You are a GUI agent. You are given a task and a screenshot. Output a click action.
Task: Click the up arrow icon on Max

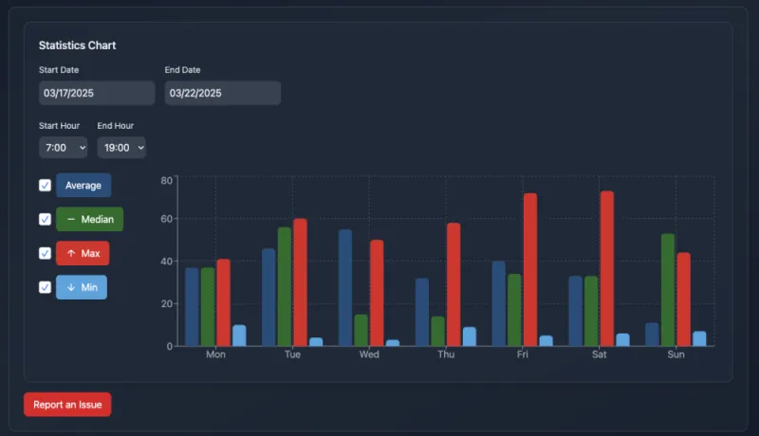tap(71, 253)
